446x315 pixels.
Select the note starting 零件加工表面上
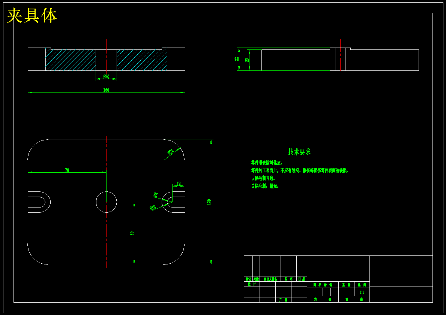point(300,170)
